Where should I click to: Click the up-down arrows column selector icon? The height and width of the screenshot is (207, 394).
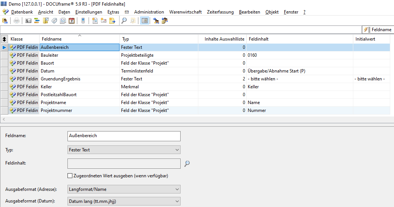coord(4,39)
